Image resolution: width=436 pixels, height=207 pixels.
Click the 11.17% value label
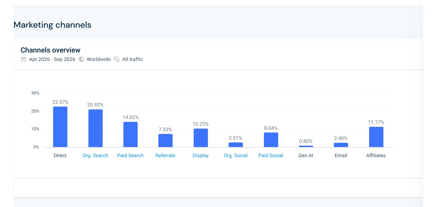[376, 122]
